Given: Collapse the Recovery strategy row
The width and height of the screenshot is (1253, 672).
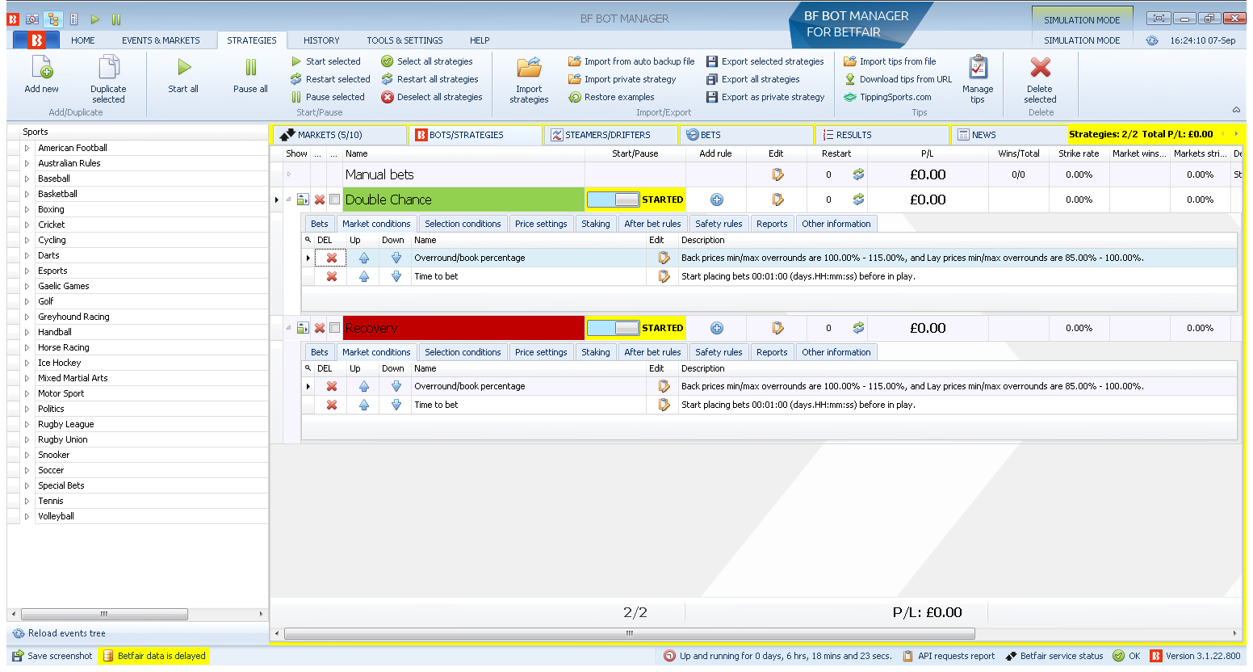Looking at the screenshot, I should (288, 328).
